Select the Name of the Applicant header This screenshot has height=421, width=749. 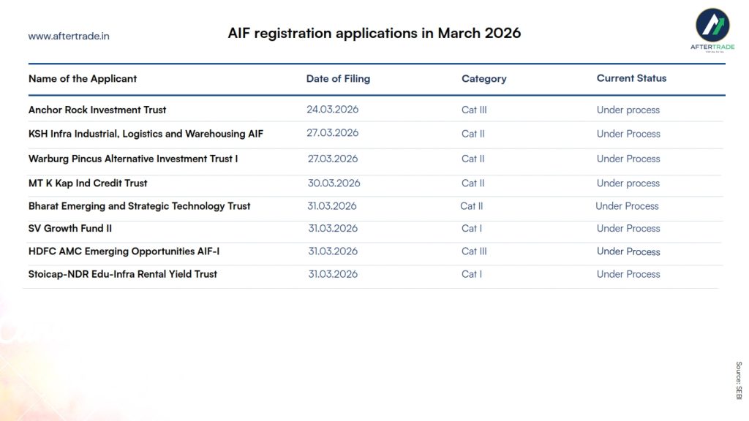pyautogui.click(x=83, y=79)
